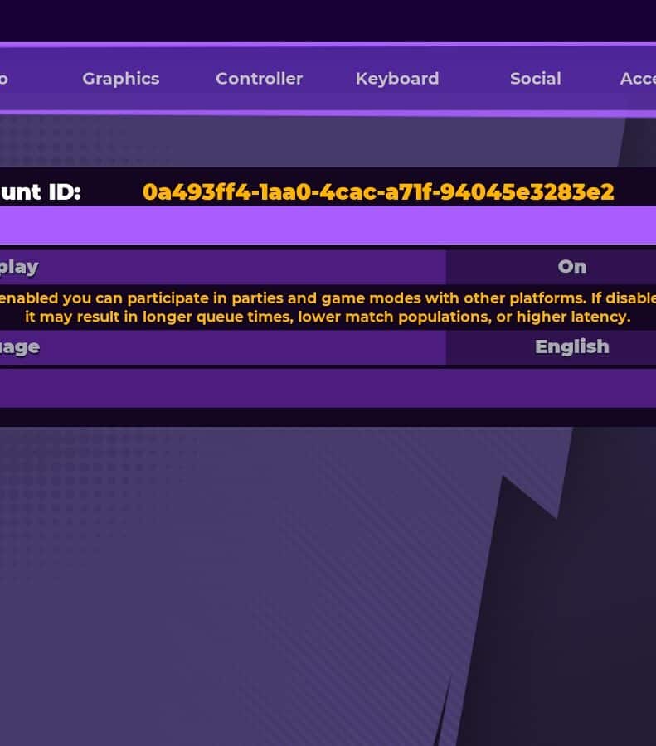Click the 'higher latency' description line
This screenshot has width=656, height=746.
click(x=328, y=317)
